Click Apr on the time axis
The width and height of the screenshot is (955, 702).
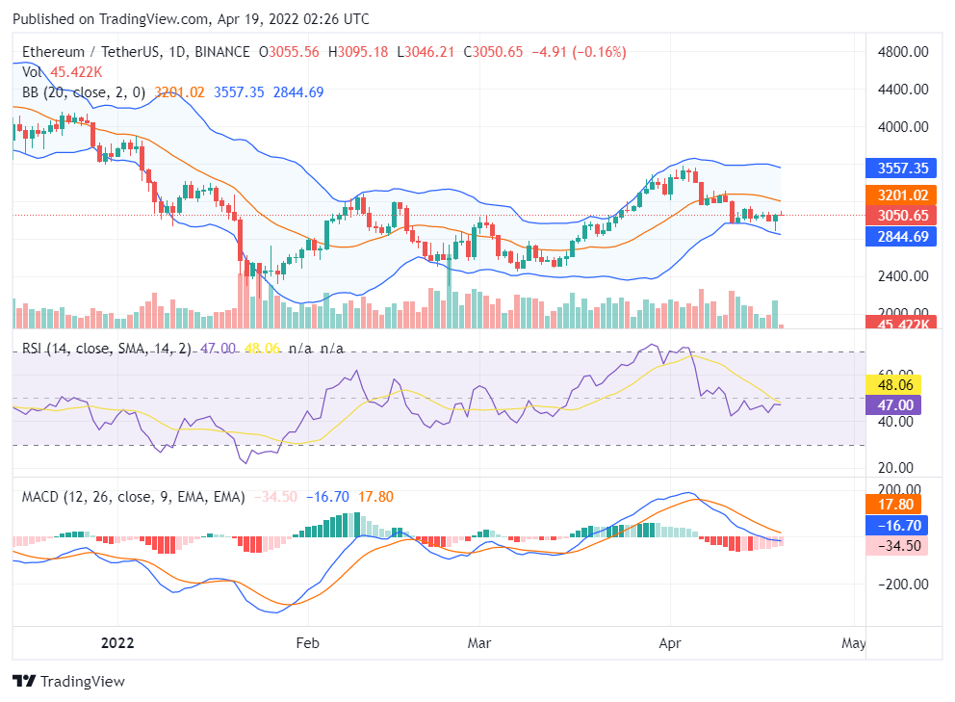tap(671, 643)
